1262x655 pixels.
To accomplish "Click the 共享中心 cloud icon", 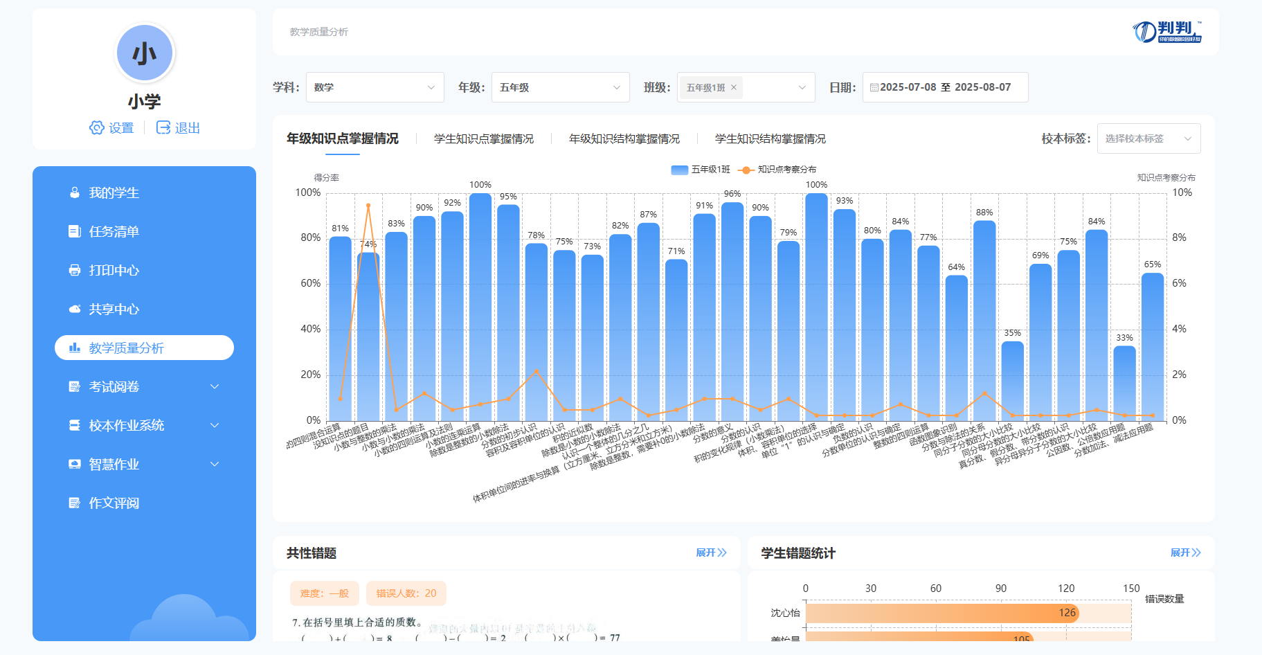I will coord(75,309).
